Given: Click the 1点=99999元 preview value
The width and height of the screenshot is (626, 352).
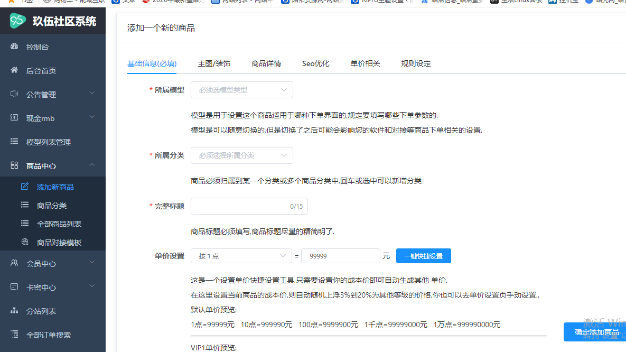Looking at the screenshot, I should 212,325.
